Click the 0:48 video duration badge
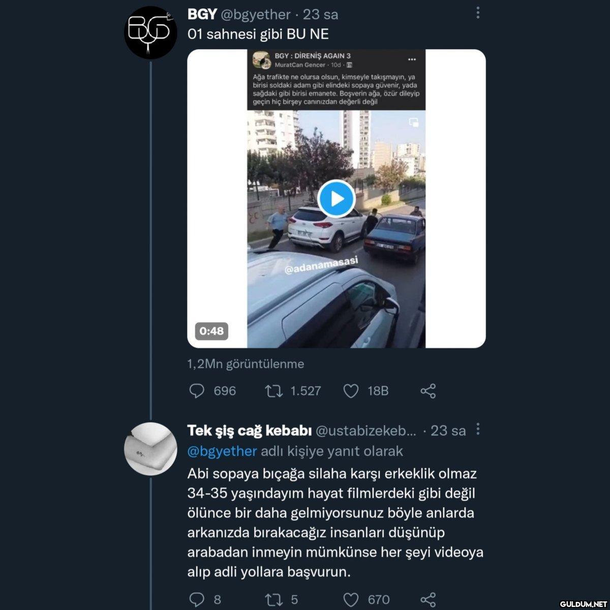The width and height of the screenshot is (610, 610). (x=211, y=331)
